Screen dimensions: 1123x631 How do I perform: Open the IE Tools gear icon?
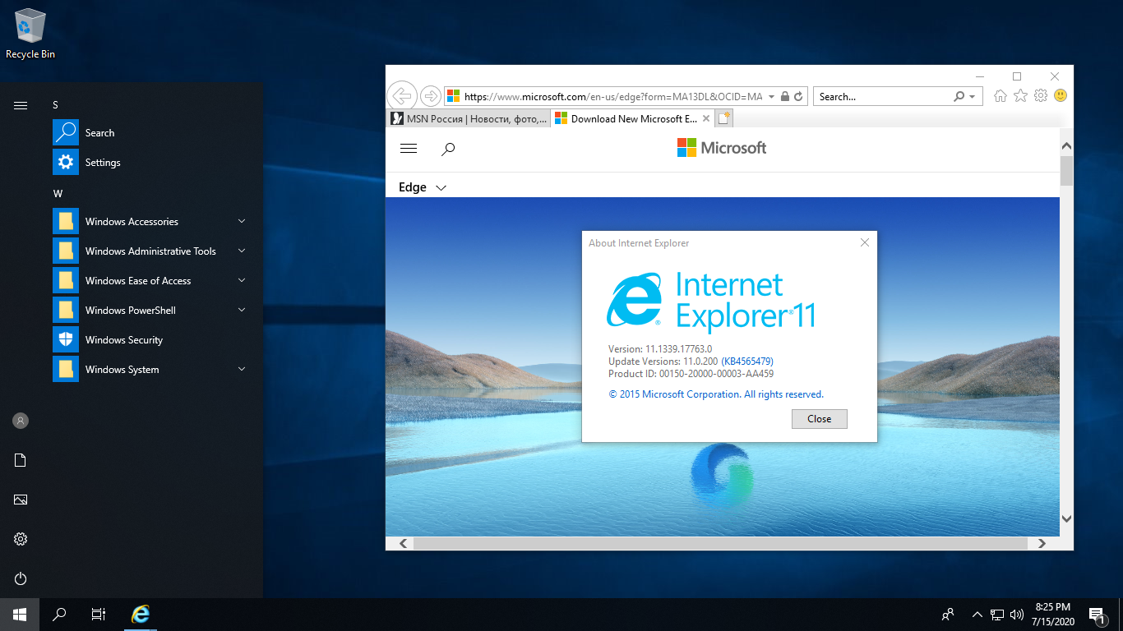tap(1041, 96)
